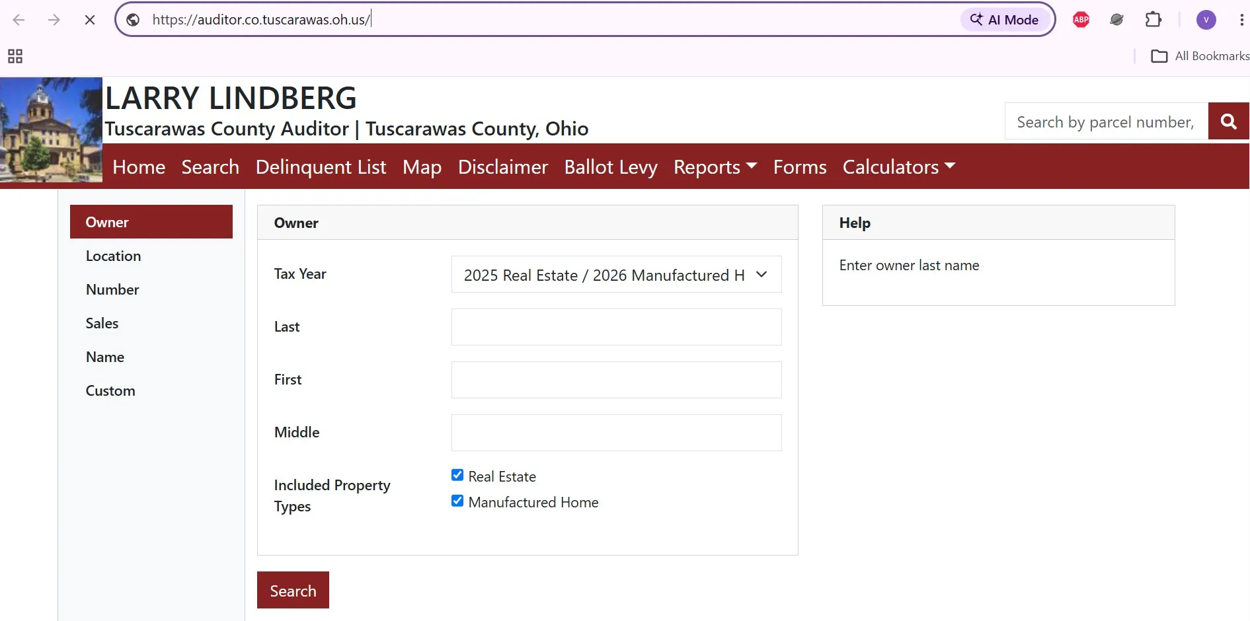Uncheck the Manufactured Home checkbox
The image size is (1250, 621).
click(x=457, y=501)
